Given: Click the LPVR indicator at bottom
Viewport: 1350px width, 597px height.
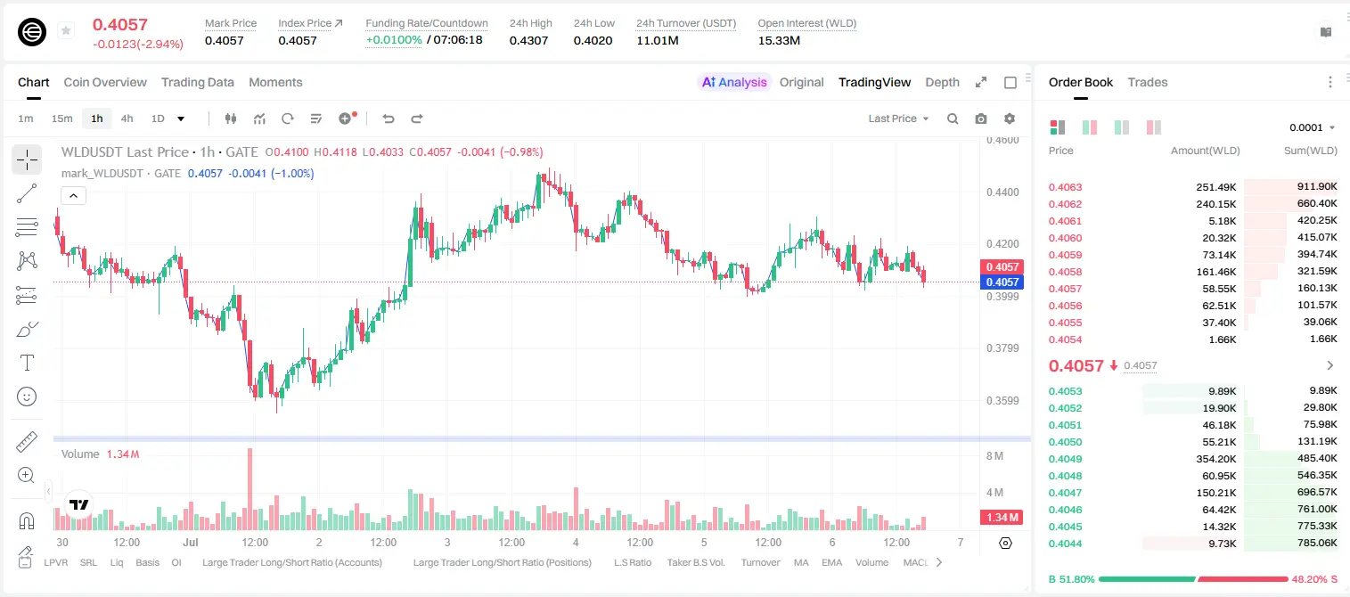Looking at the screenshot, I should 55,562.
